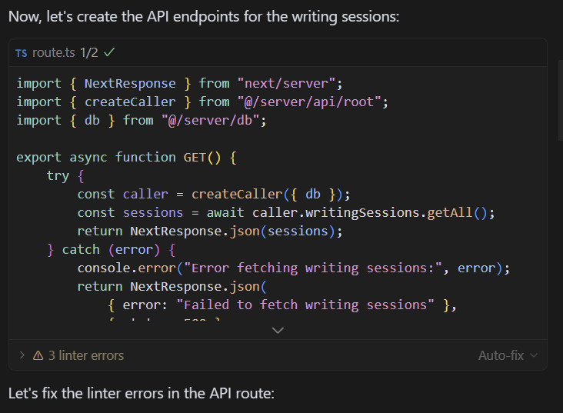Open the Auto-fix dropdown arrow
The width and height of the screenshot is (563, 413).
[534, 355]
